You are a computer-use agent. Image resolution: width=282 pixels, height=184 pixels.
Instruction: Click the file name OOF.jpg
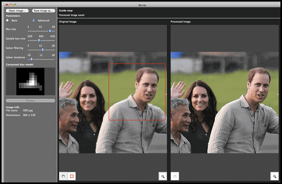pos(28,111)
